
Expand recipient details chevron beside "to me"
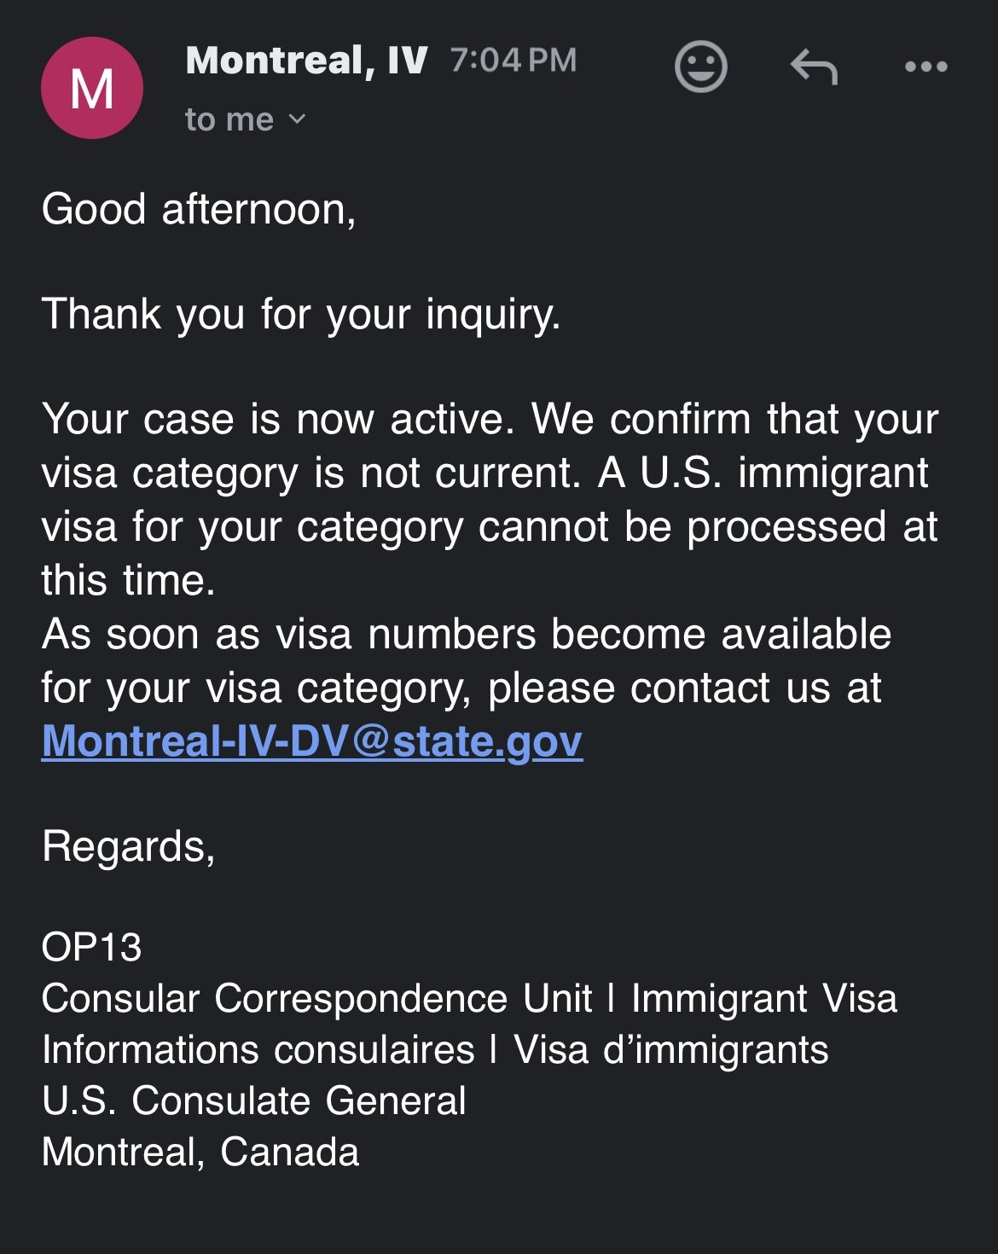tap(297, 119)
